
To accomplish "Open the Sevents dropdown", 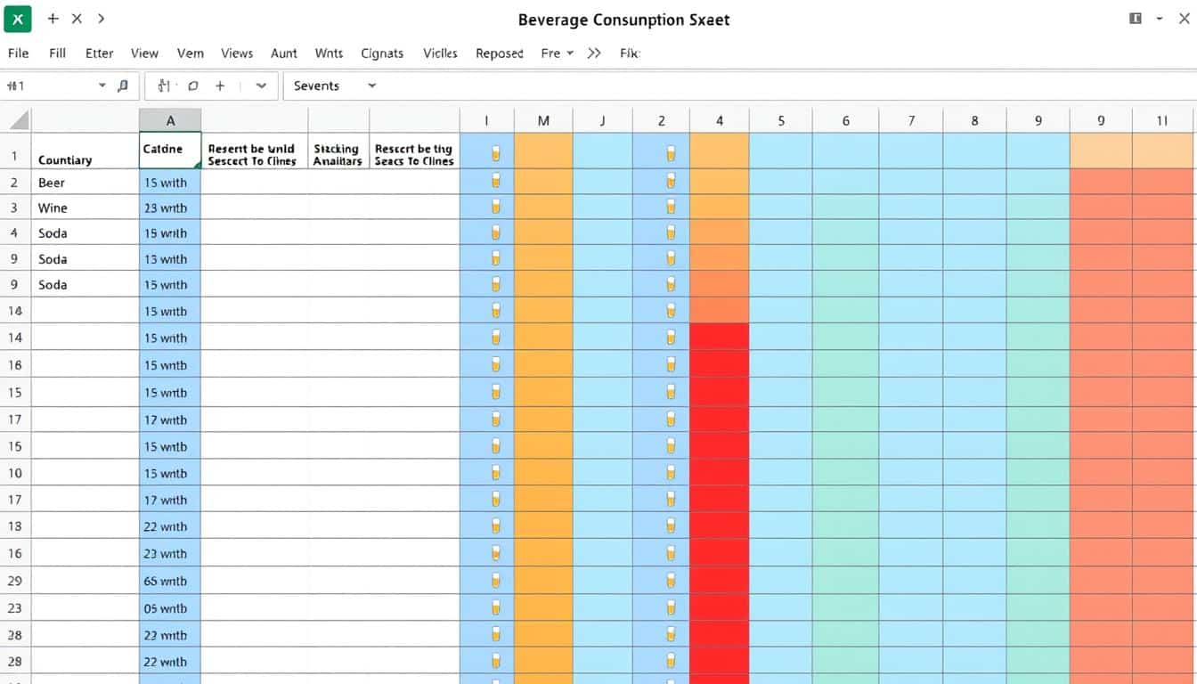I will [x=371, y=85].
